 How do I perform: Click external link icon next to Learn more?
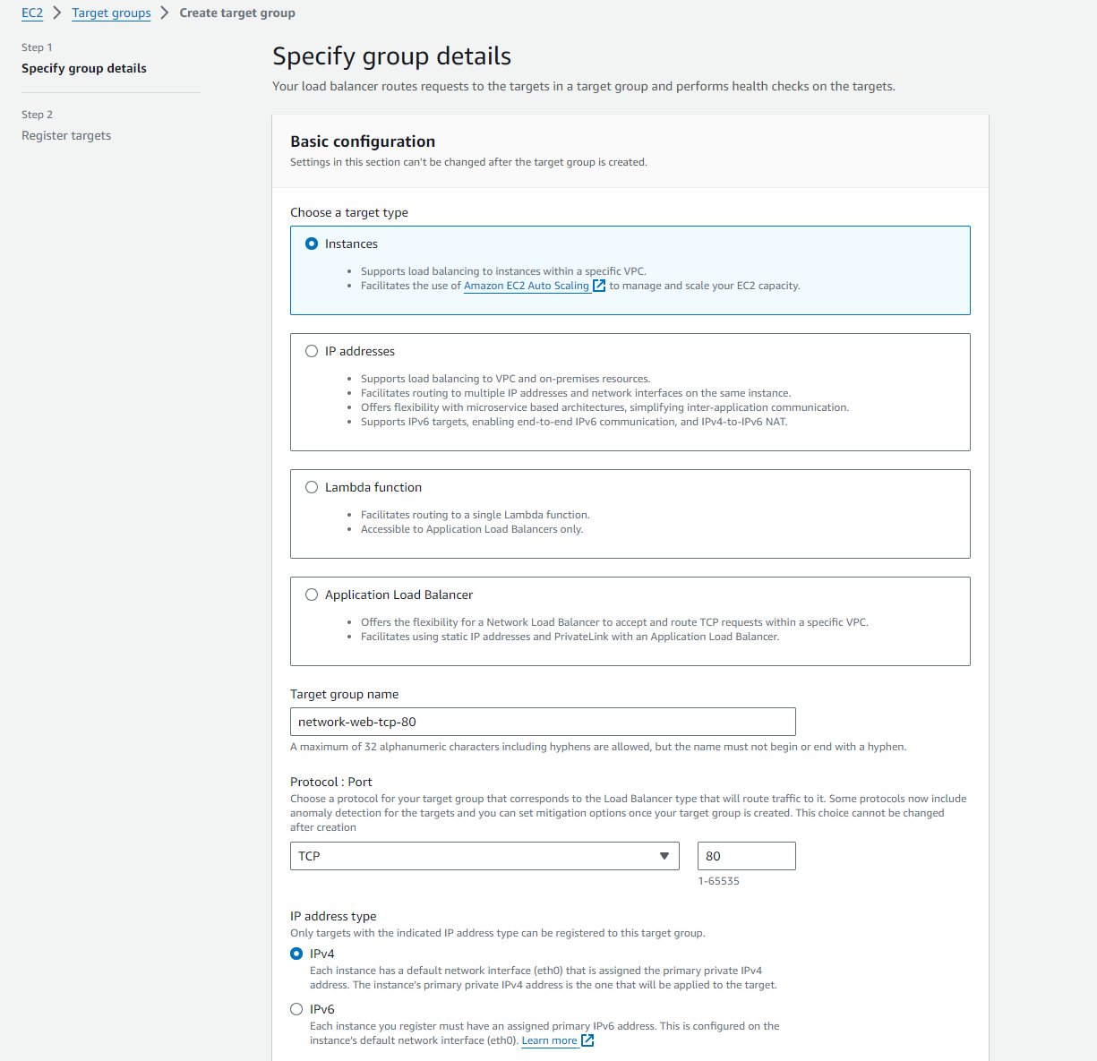click(587, 1040)
